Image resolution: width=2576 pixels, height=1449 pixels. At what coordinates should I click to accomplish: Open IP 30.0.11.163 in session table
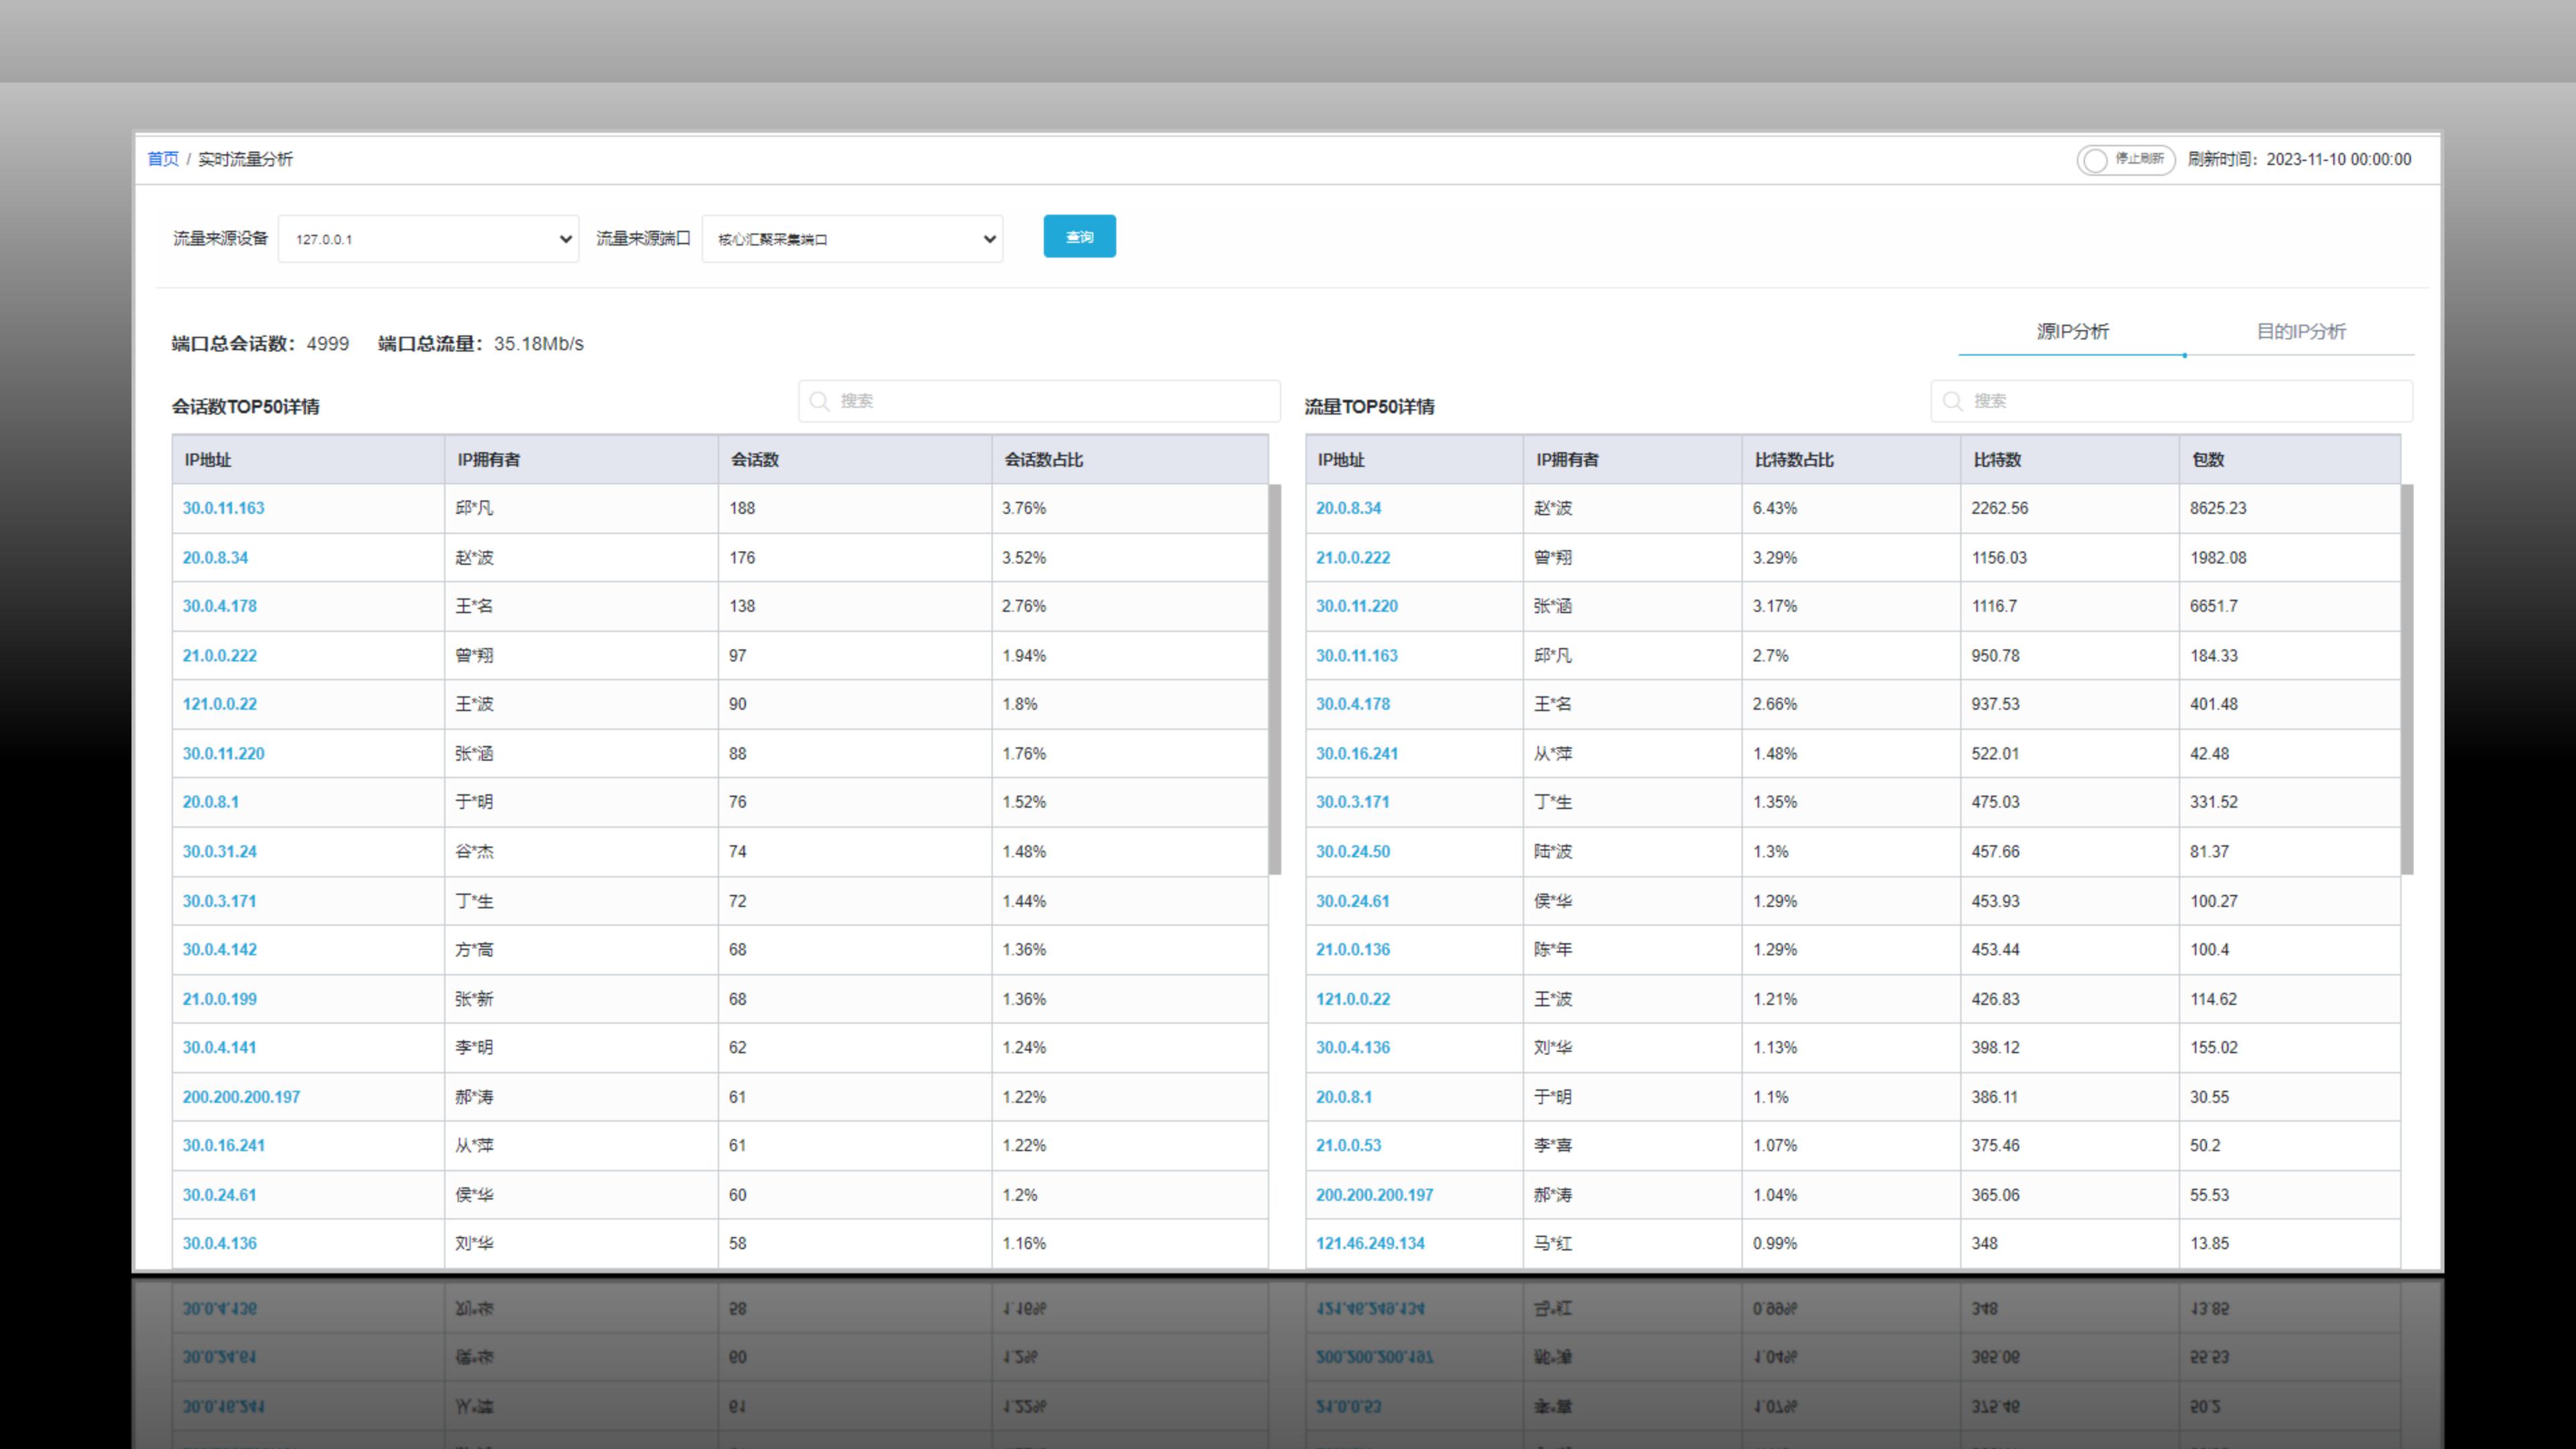[223, 508]
